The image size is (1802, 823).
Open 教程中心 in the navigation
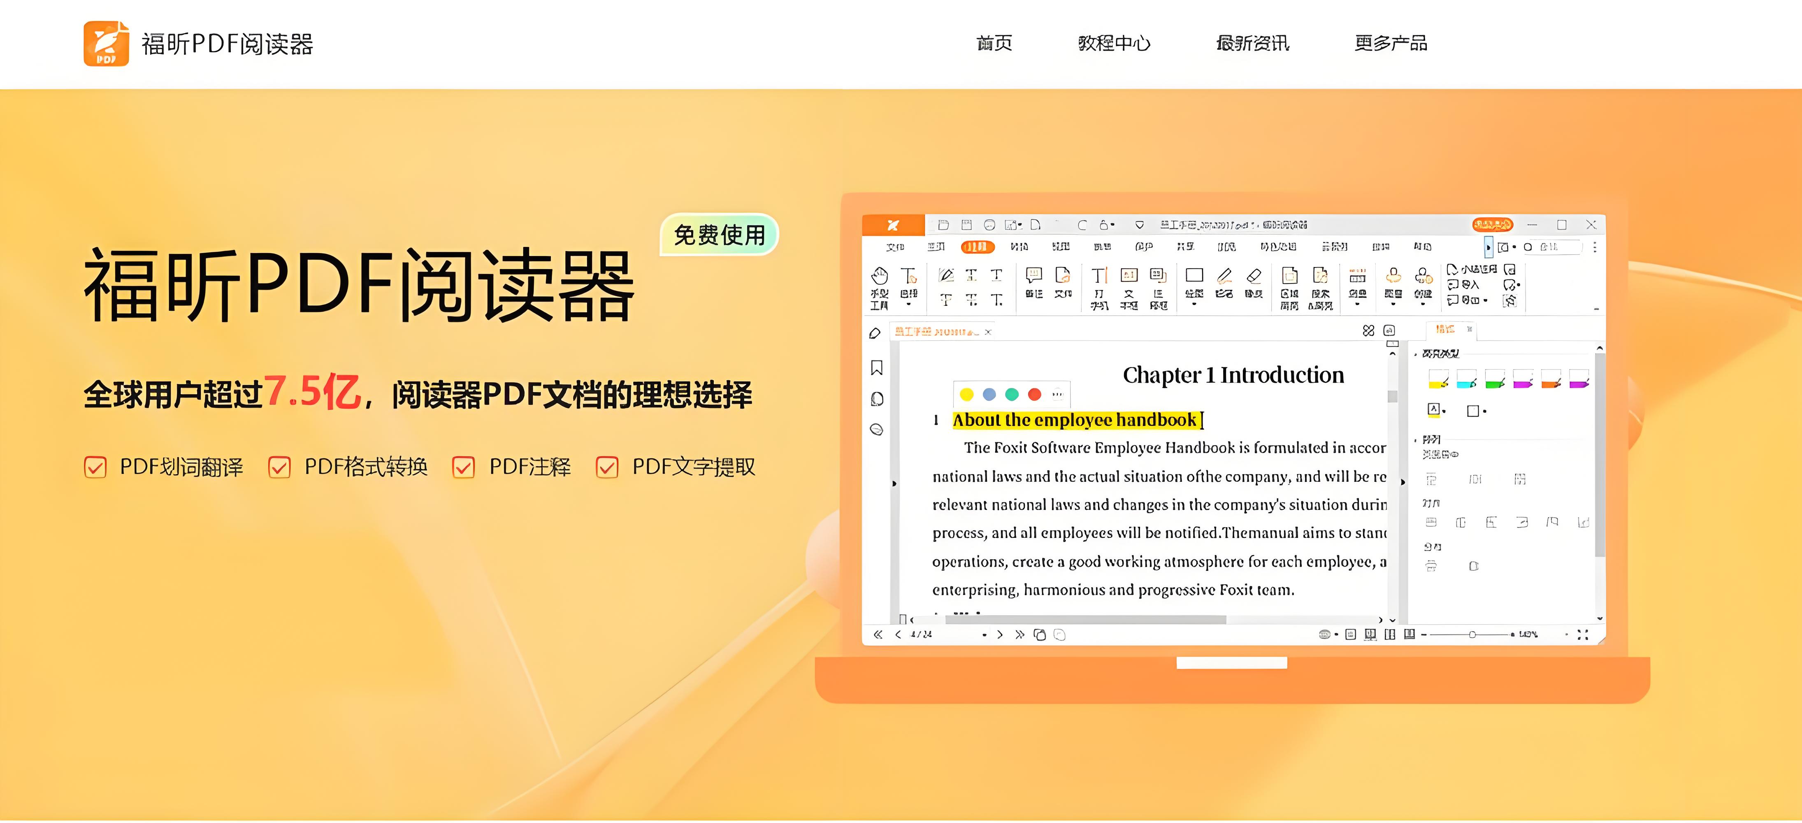[x=1115, y=43]
